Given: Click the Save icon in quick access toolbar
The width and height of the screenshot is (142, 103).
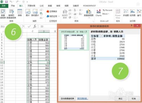Looking at the screenshot, I should (x=6, y=2).
